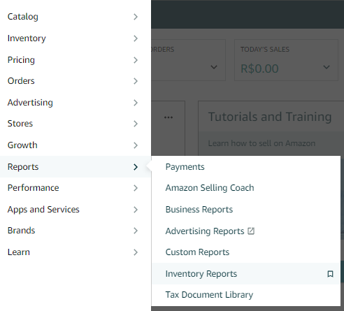The image size is (344, 311).
Task: Expand the Today's Sales dropdown arrow
Action: pos(327,67)
